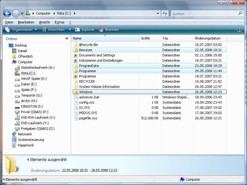Image resolution: width=247 pixels, height=185 pixels.
Task: Click the config.sys file icon
Action: tap(76, 102)
